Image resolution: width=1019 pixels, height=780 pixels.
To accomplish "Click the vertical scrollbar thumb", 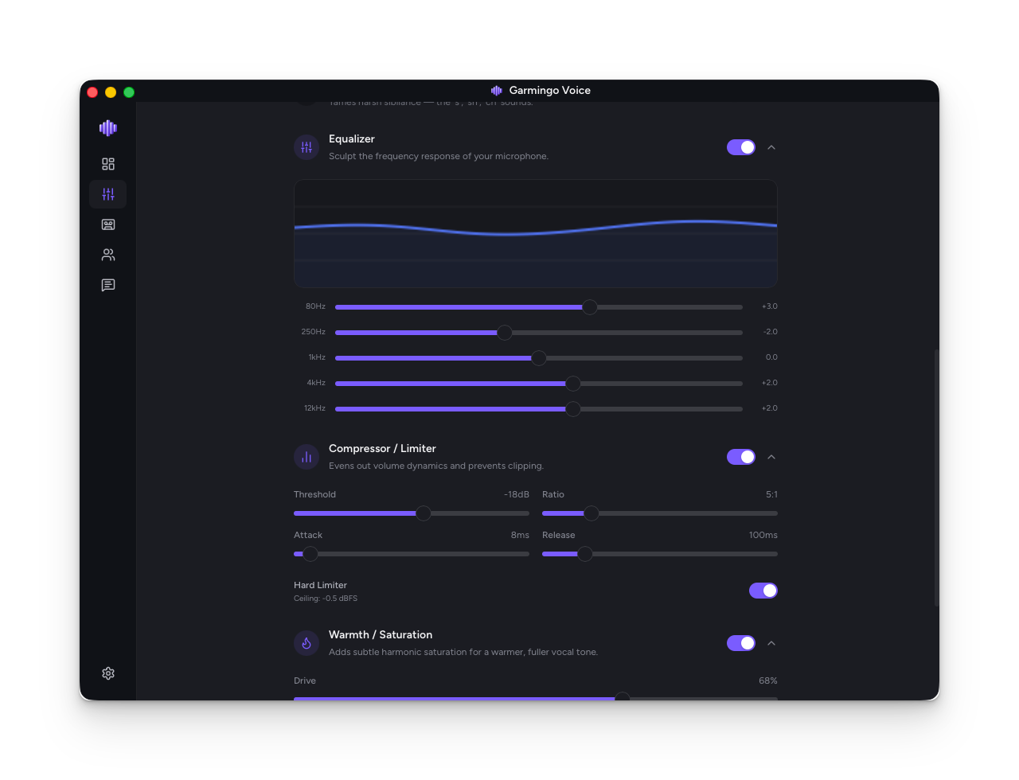I will coord(937,478).
